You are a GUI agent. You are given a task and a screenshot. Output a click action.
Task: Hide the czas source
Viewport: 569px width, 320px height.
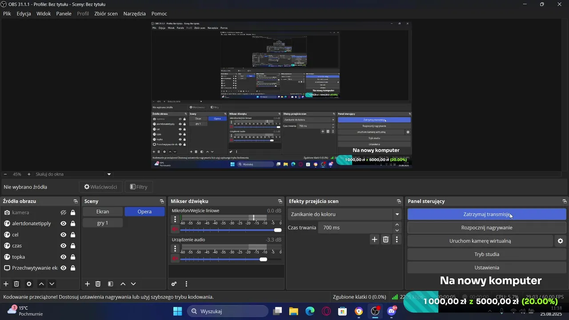64,246
